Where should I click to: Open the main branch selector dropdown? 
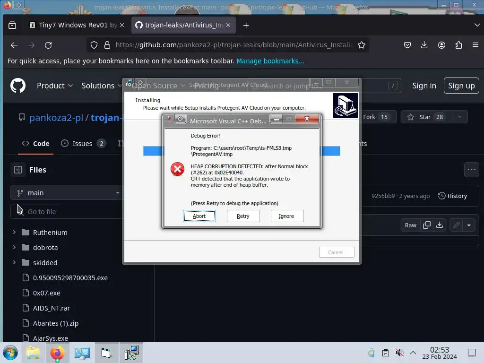click(x=67, y=193)
